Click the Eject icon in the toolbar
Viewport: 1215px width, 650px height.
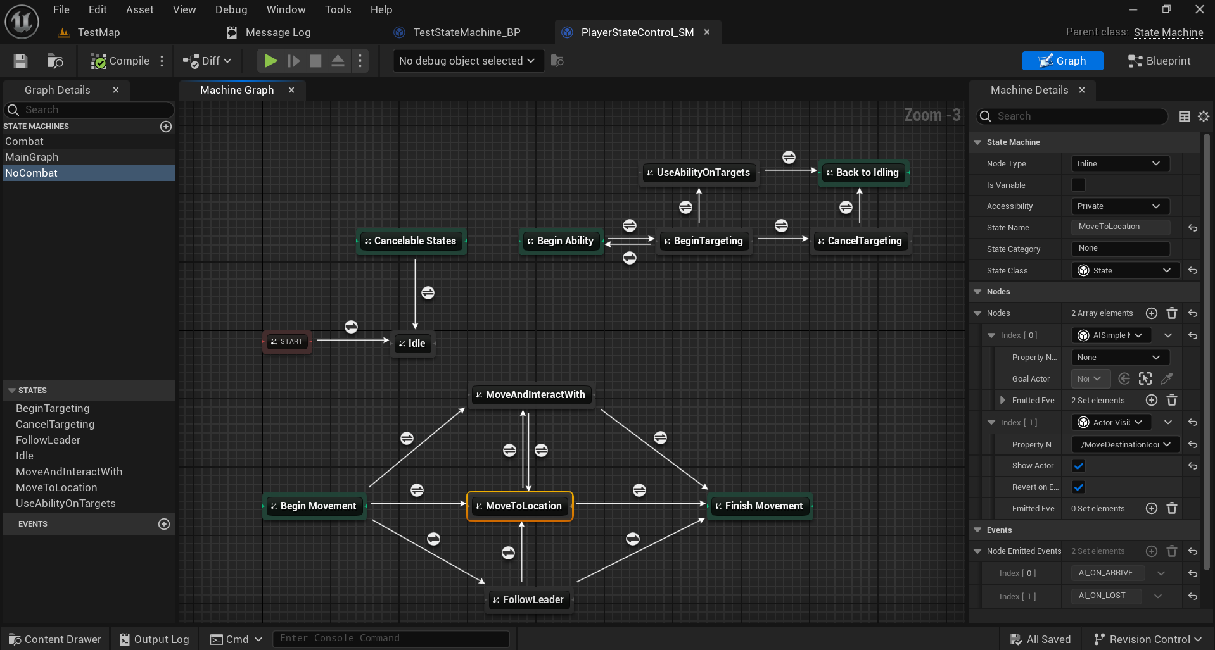click(x=338, y=61)
